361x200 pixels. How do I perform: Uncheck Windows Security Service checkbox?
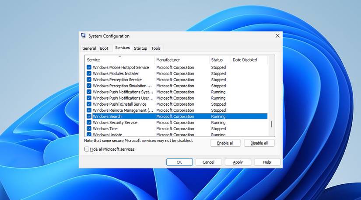(x=89, y=123)
